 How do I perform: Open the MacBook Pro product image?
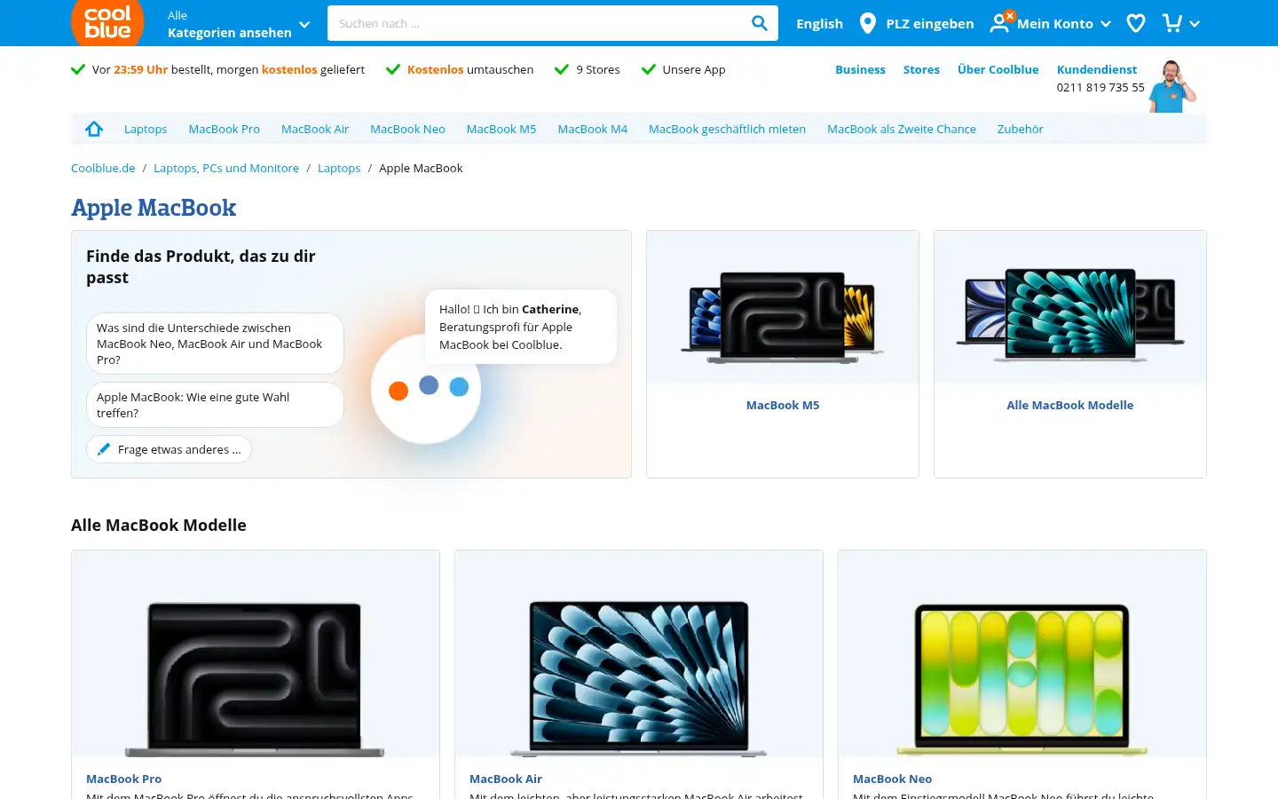point(256,653)
